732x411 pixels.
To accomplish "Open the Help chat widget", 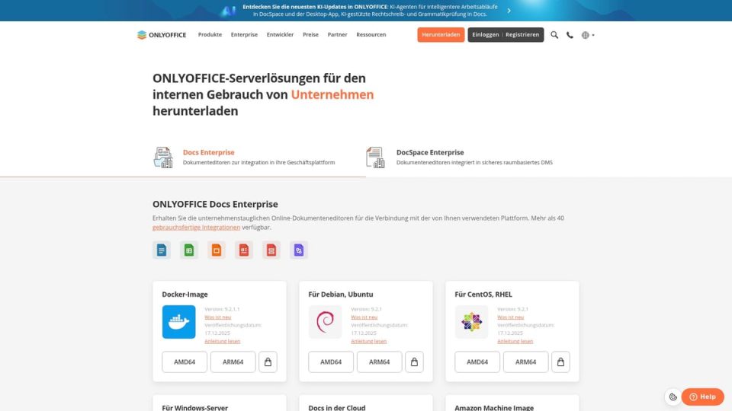I will [702, 397].
